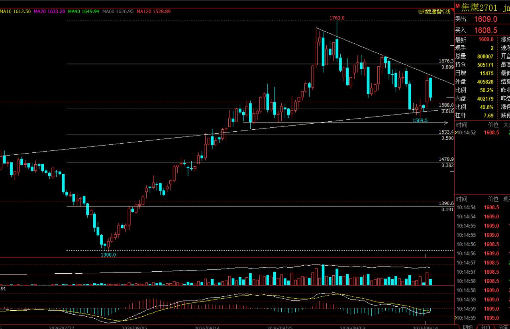Select the MA120 1528.89 indicator label
The width and height of the screenshot is (510, 329).
[x=153, y=12]
